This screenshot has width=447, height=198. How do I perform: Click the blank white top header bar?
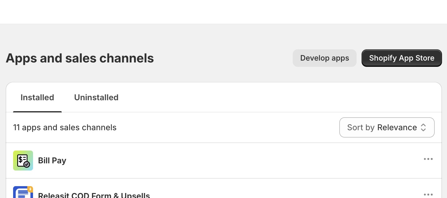pos(223,12)
